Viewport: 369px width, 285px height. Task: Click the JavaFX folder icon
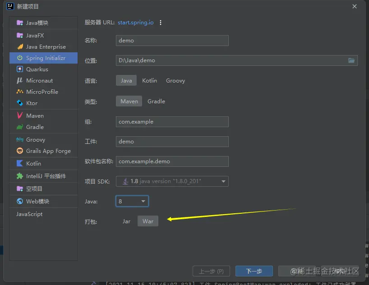pos(20,35)
